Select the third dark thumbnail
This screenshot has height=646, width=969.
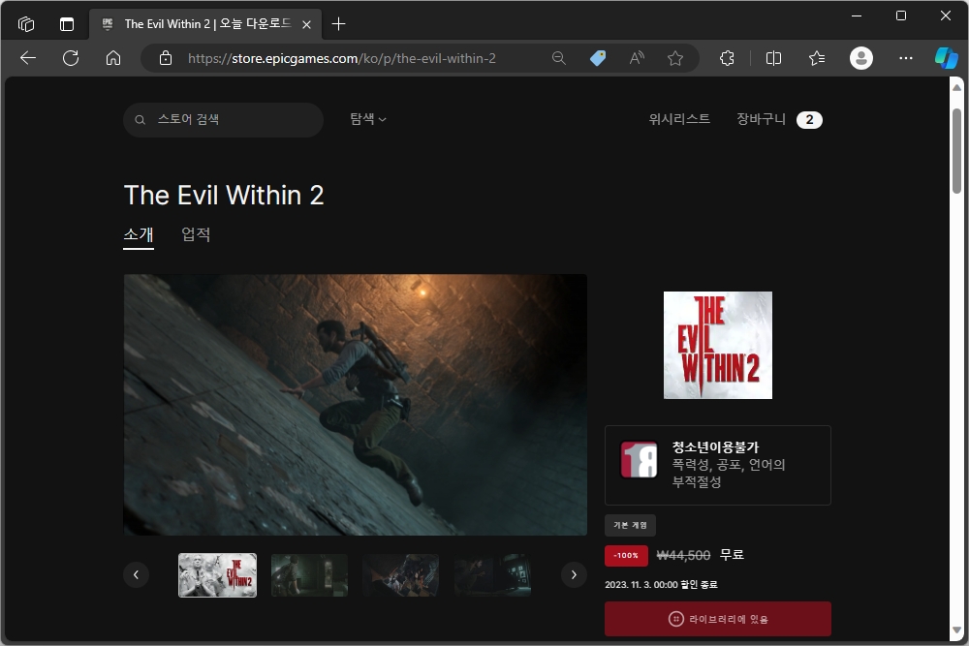(x=401, y=575)
